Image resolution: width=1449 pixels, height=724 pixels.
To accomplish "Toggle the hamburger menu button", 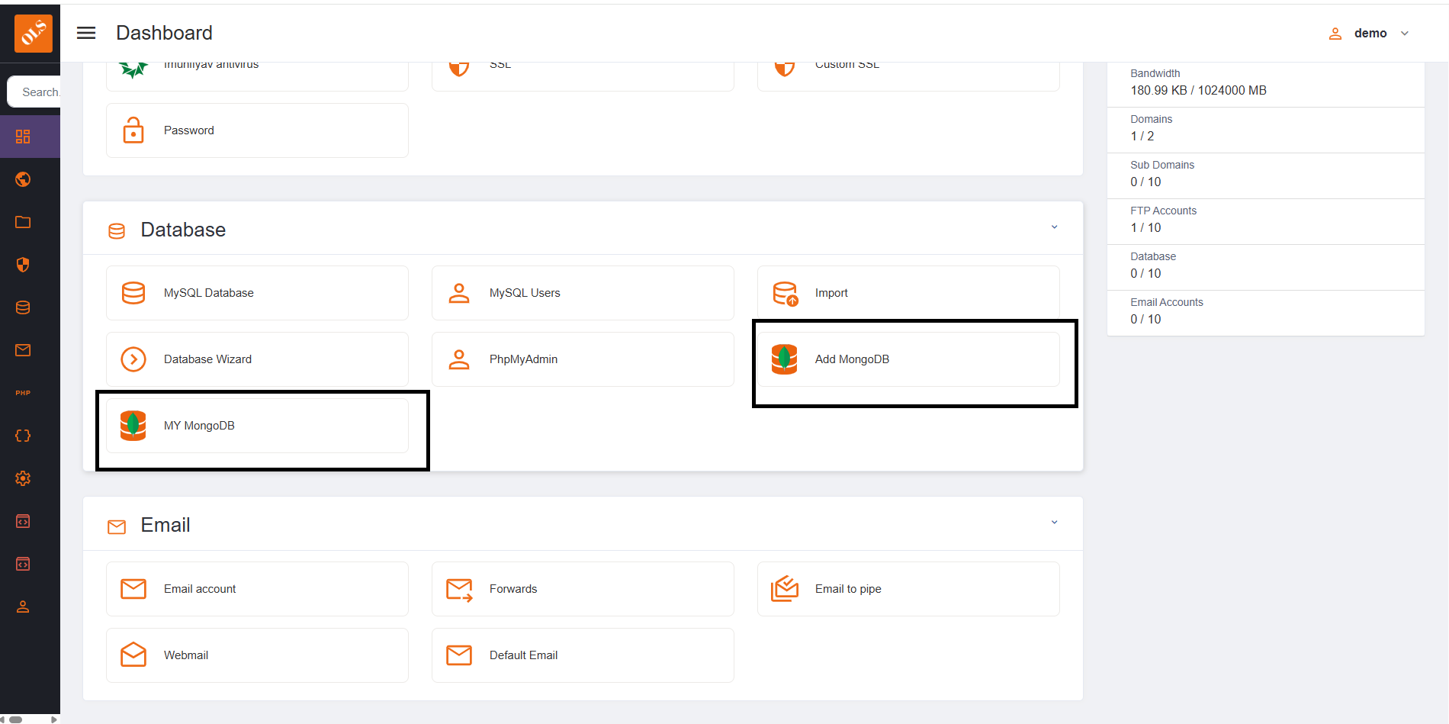I will 86,33.
